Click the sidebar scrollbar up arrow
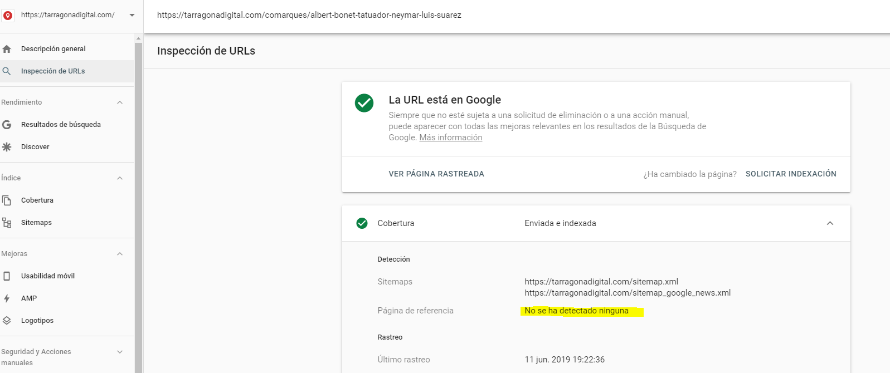This screenshot has height=373, width=890. click(138, 38)
